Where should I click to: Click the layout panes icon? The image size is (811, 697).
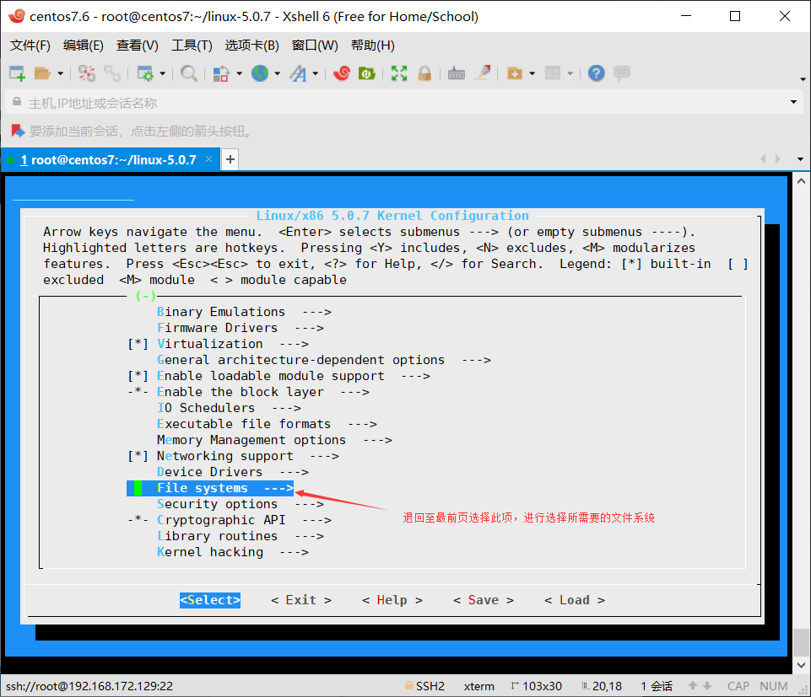[x=553, y=73]
